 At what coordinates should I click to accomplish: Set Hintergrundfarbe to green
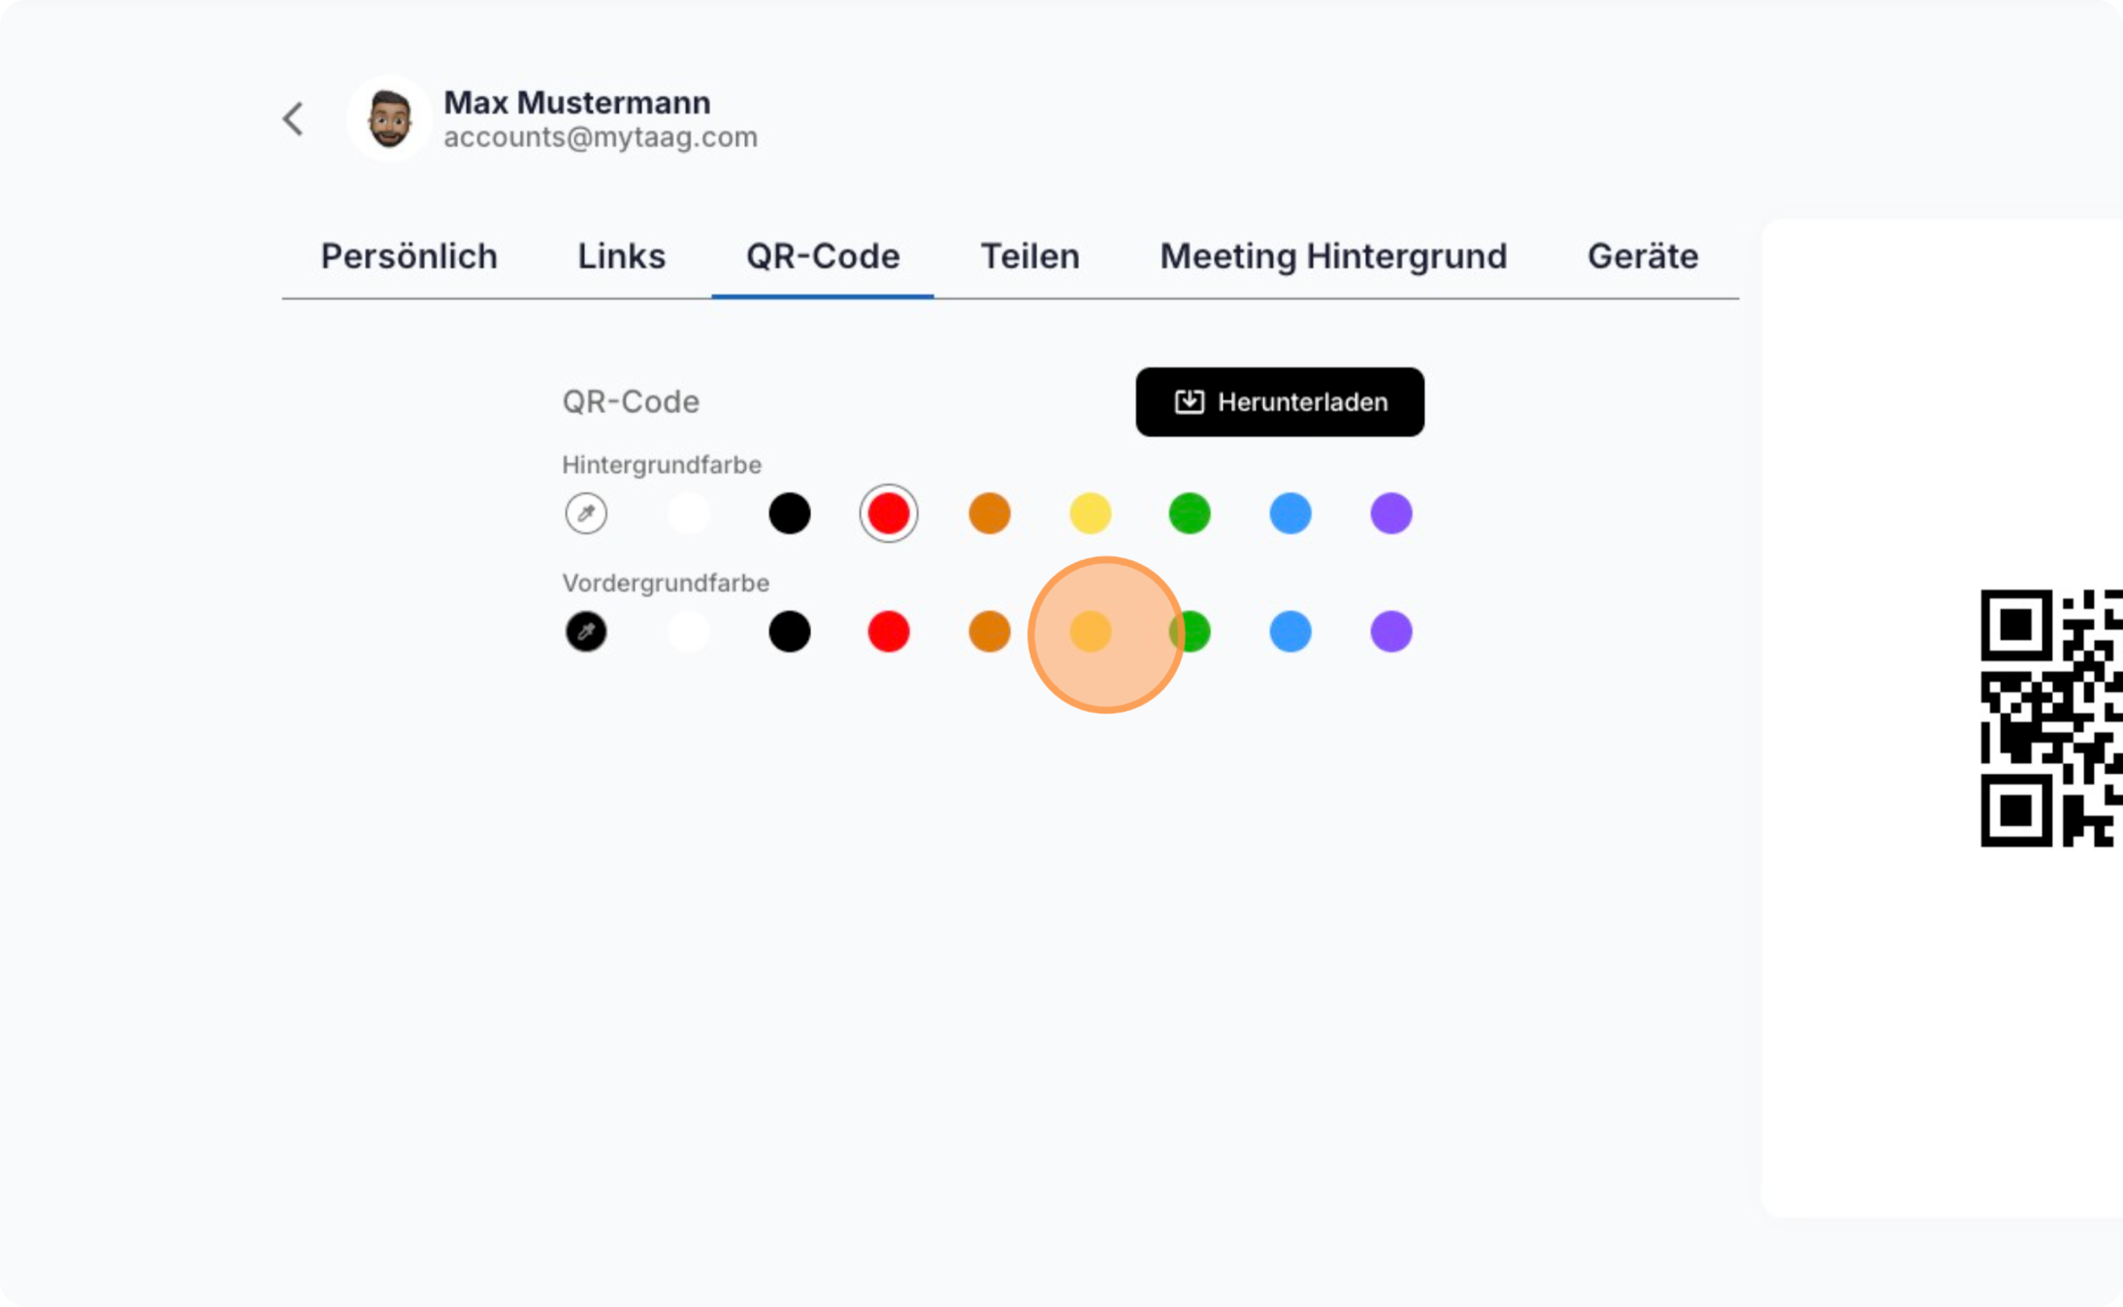1190,513
